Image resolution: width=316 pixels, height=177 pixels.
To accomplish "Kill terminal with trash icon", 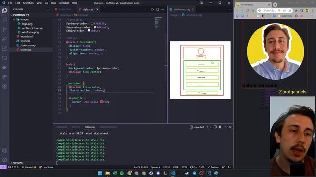I will (220, 127).
